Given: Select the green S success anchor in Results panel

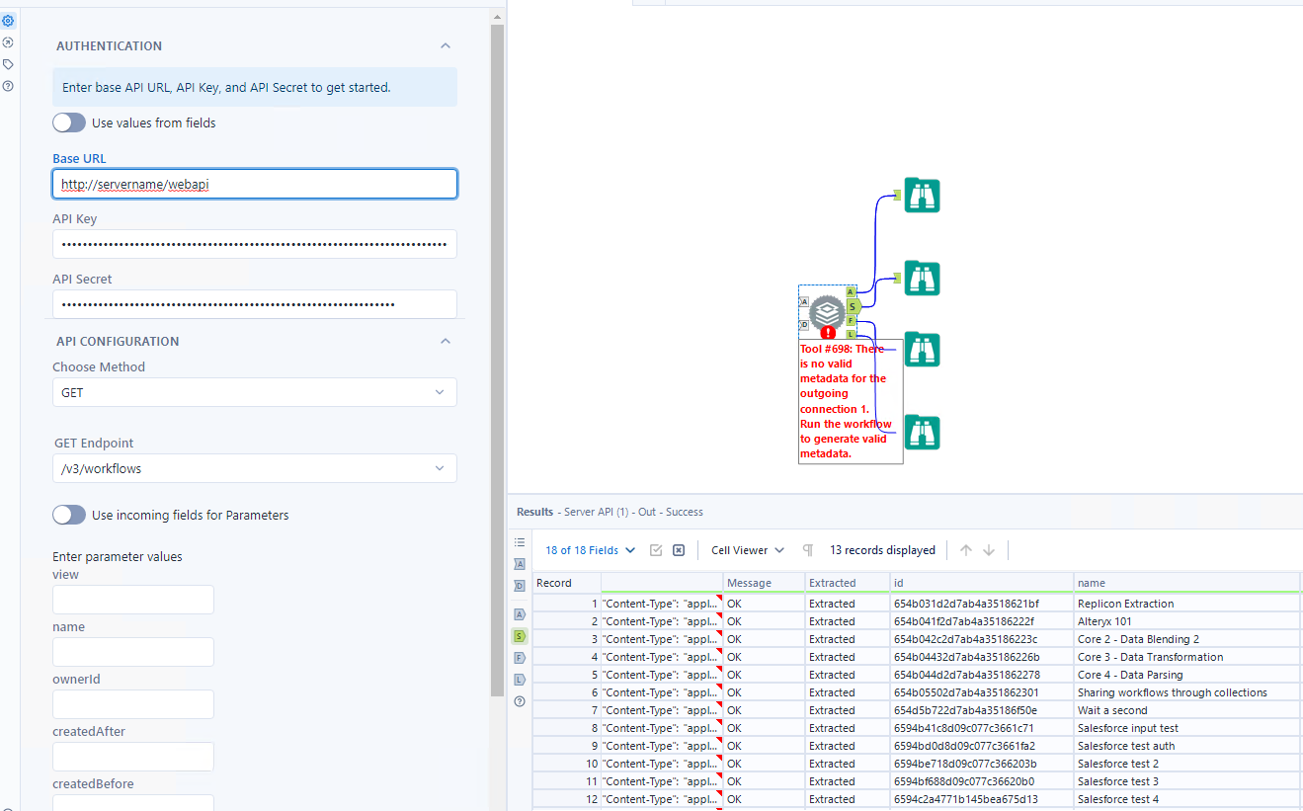Looking at the screenshot, I should (520, 636).
